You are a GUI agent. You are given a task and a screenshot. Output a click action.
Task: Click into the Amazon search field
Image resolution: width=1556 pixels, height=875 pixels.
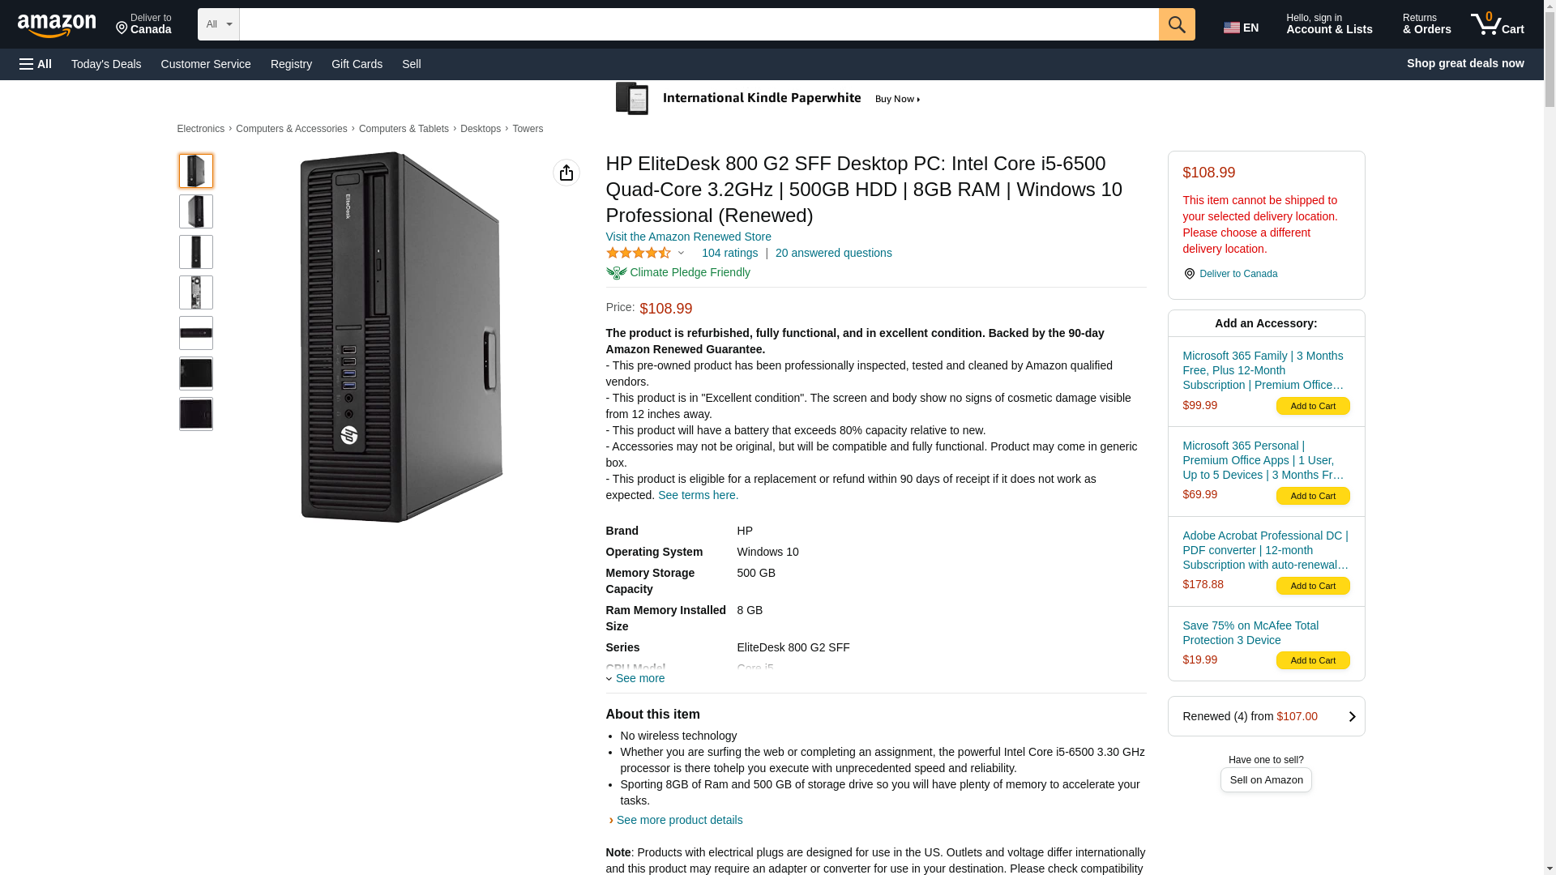[x=699, y=24]
